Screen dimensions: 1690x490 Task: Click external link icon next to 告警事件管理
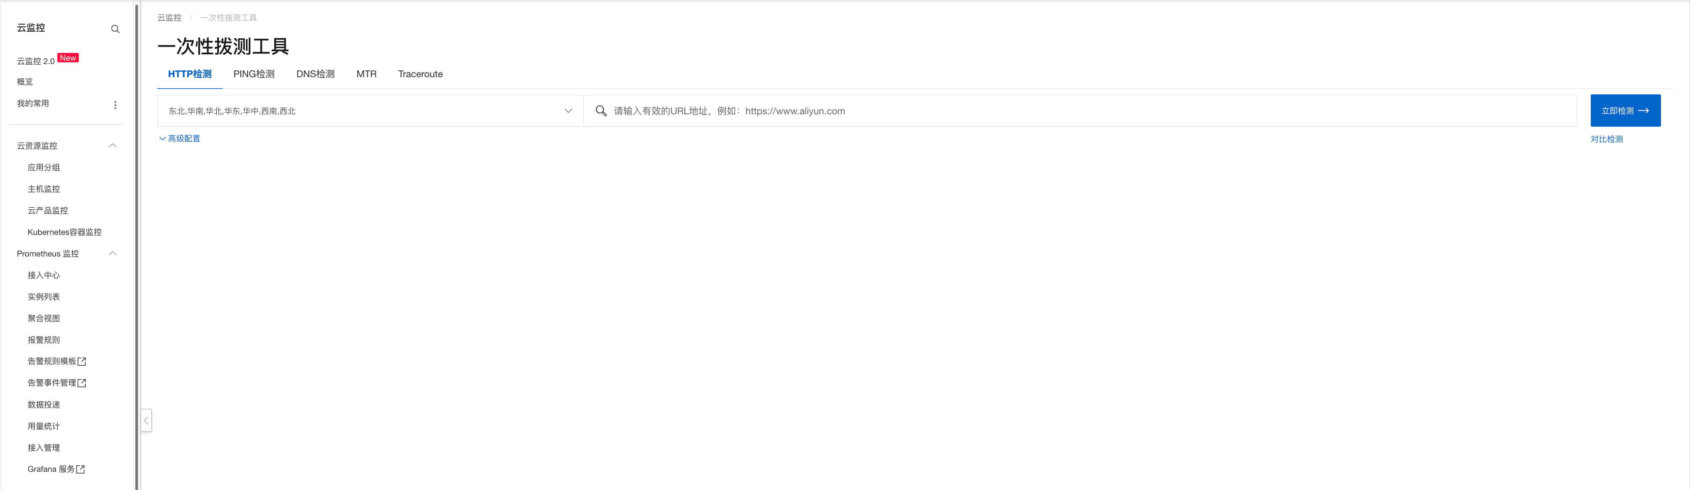click(82, 383)
